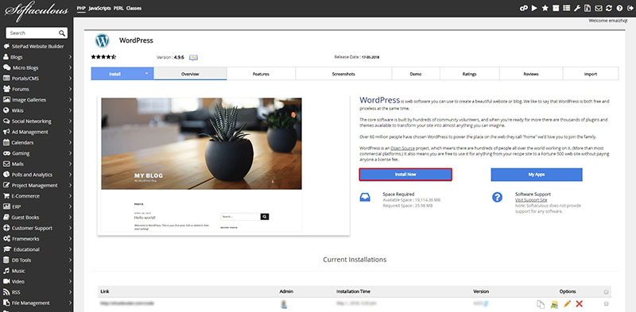
Task: Switch to the Screenshots tab
Action: click(343, 74)
